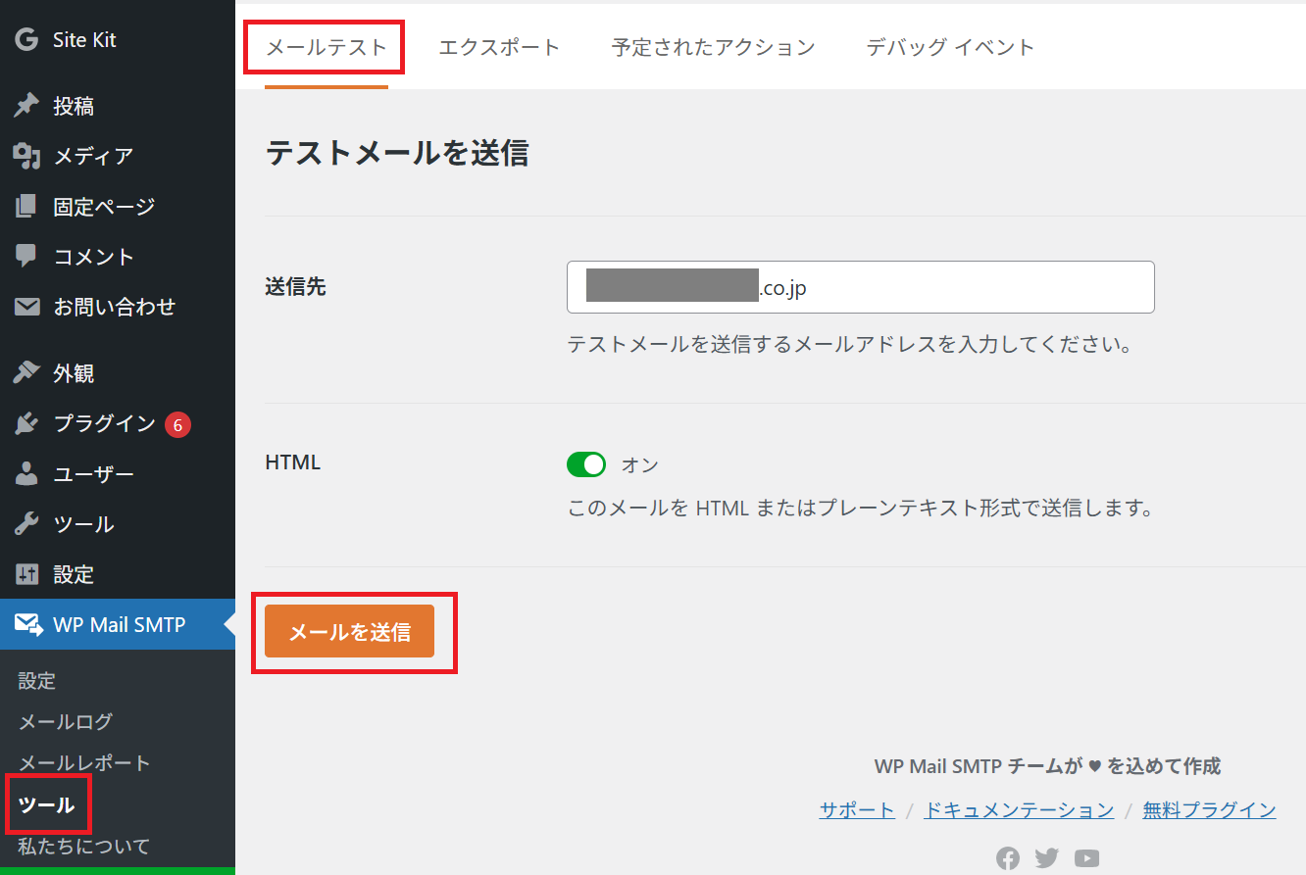Image resolution: width=1306 pixels, height=875 pixels.
Task: Open the サポート link
Action: point(857,809)
